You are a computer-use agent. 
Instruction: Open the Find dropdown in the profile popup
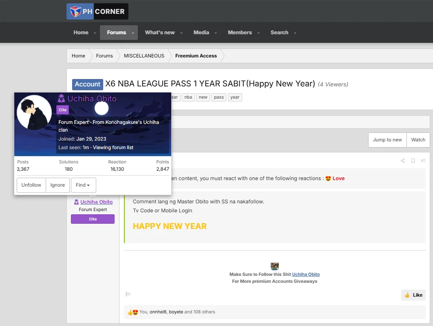click(84, 185)
